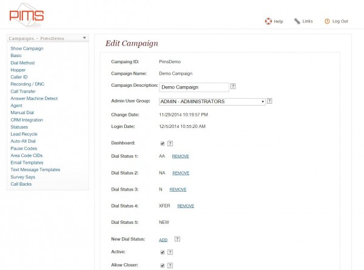Click the PIMS logo

click(x=26, y=15)
